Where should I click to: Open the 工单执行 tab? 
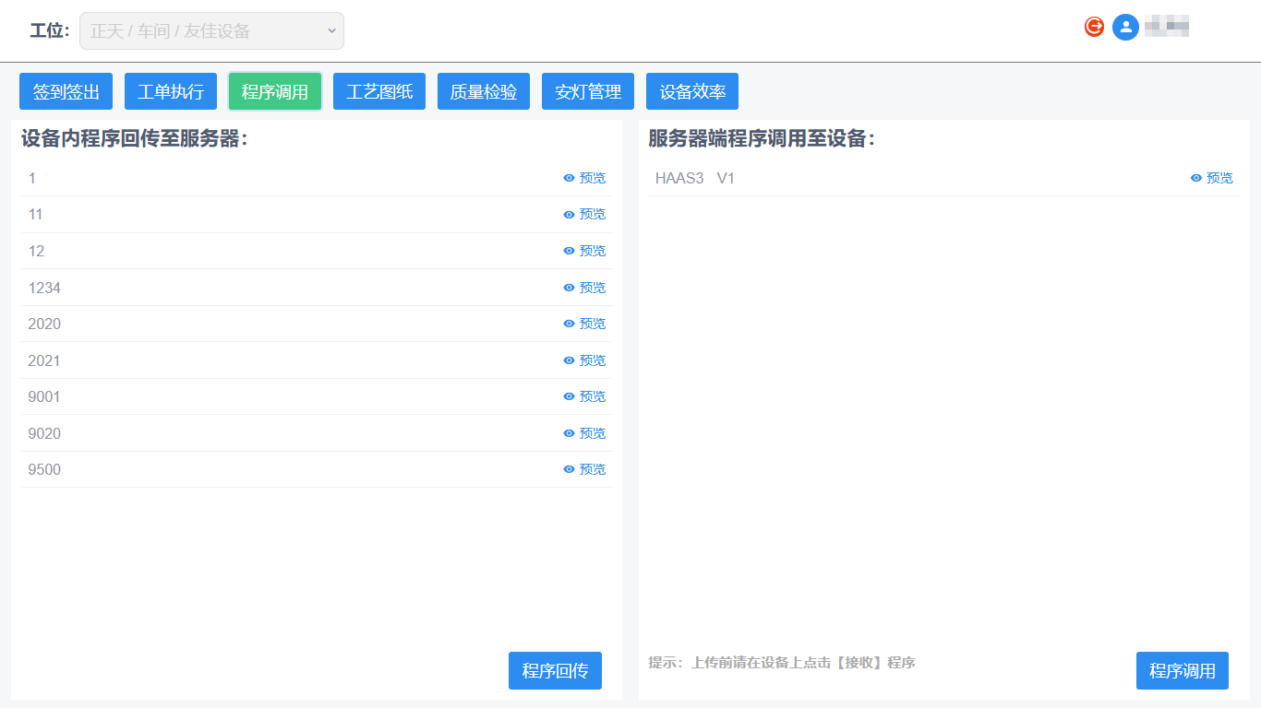[171, 91]
